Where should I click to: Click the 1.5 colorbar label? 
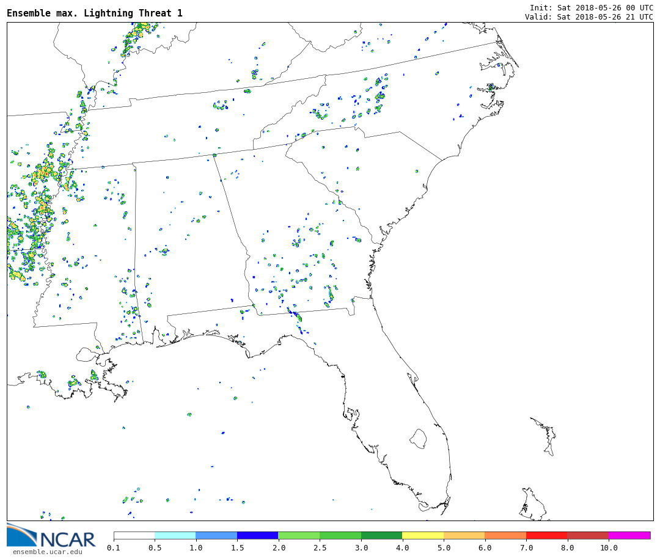(x=237, y=547)
